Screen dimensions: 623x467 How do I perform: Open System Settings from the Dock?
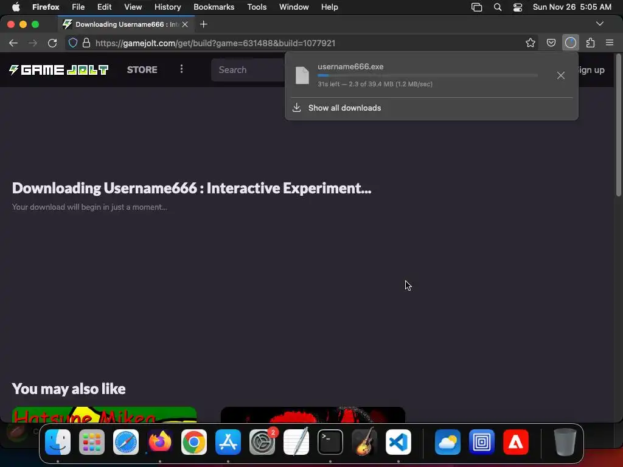[x=262, y=442]
